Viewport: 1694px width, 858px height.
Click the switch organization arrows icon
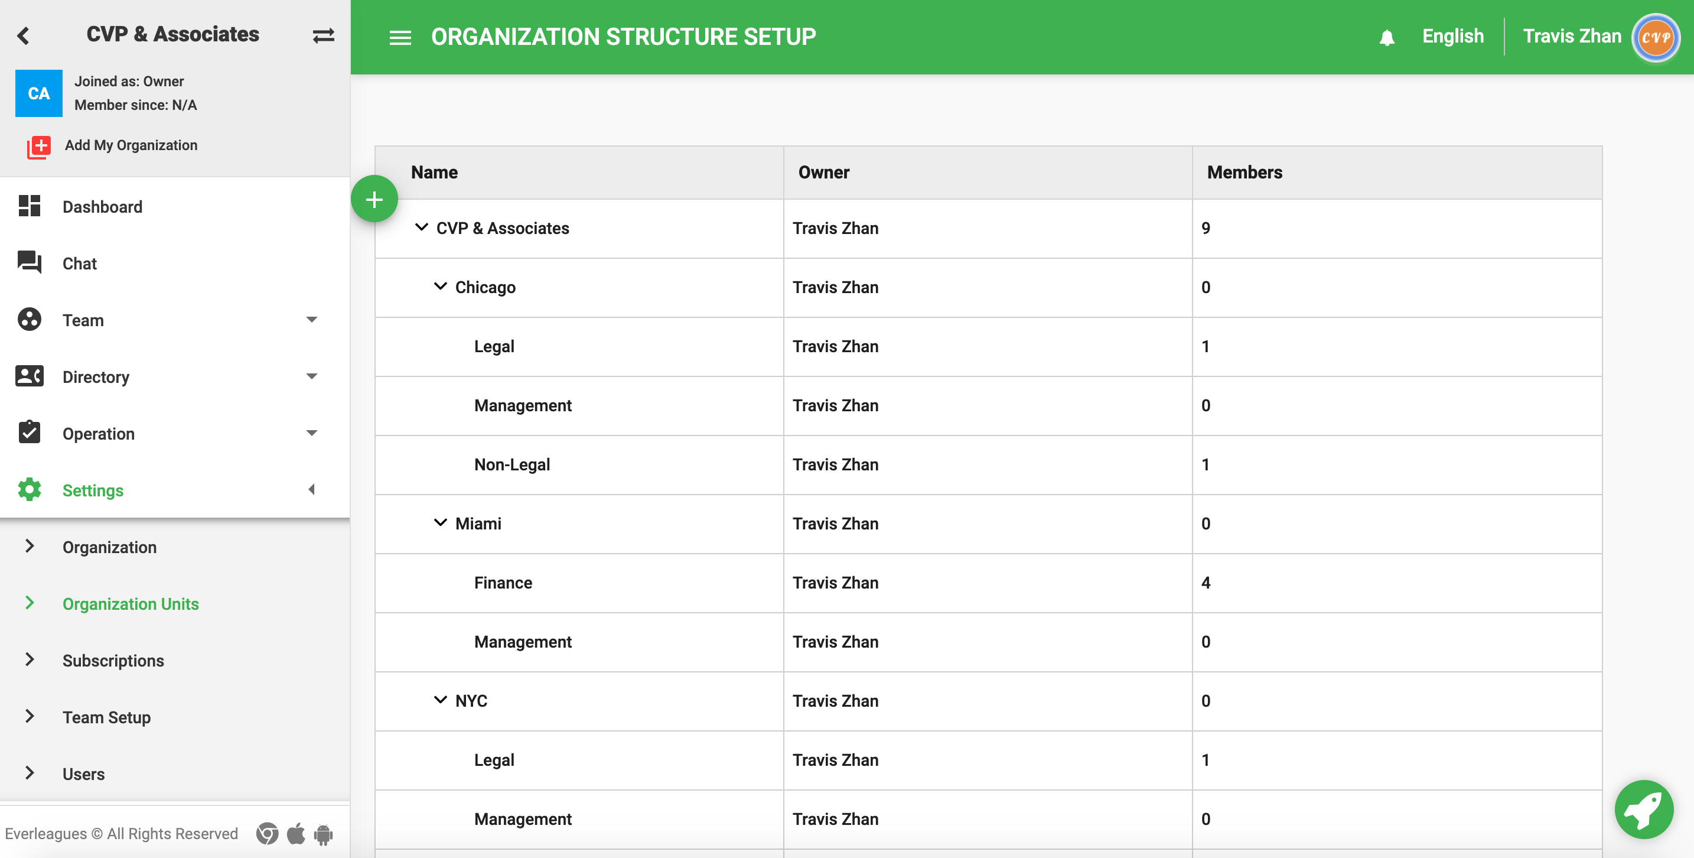(x=323, y=35)
